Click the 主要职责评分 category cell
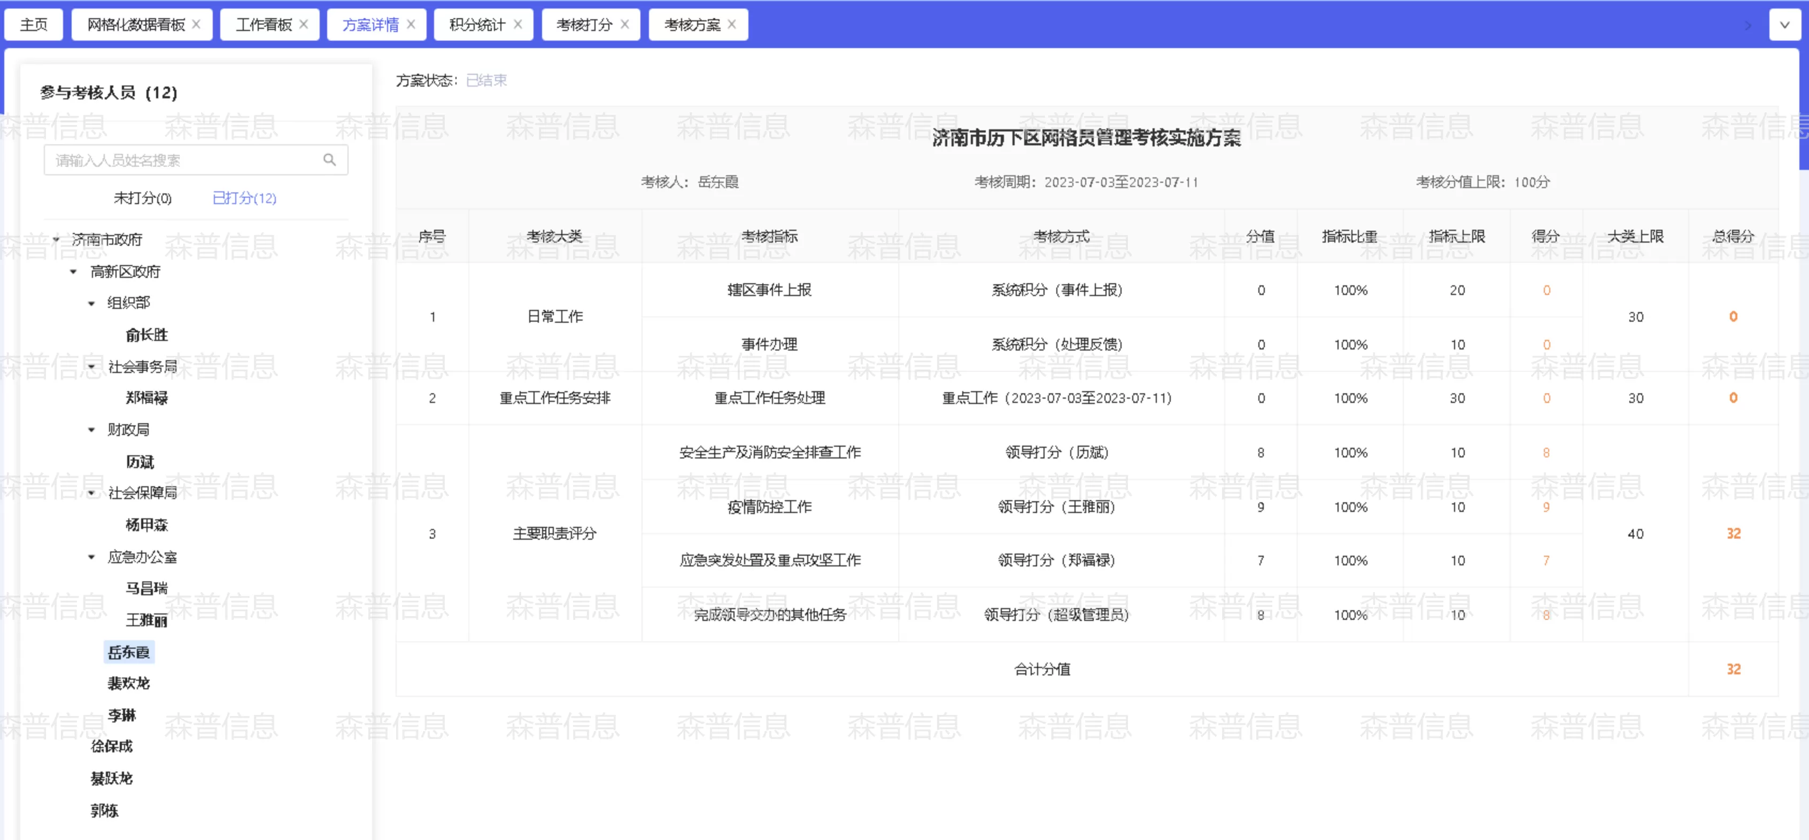 click(x=555, y=533)
